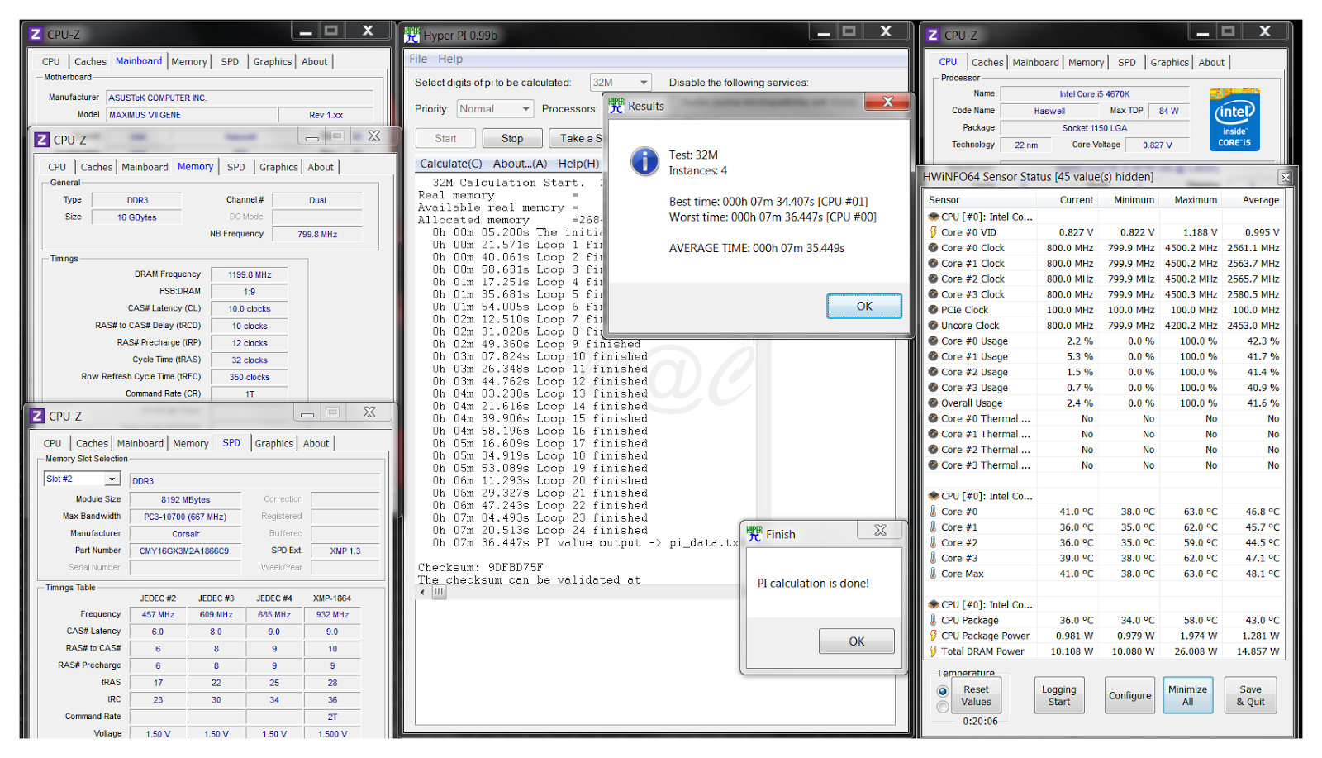Open About tab in the Memory timings CPU-Z window
The height and width of the screenshot is (758, 1322).
tap(321, 167)
